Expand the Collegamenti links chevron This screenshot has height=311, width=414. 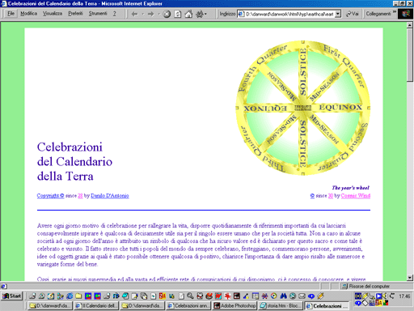point(395,12)
